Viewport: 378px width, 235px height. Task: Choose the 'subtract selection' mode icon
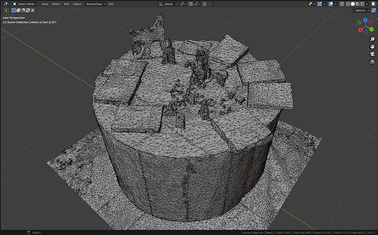[23, 10]
